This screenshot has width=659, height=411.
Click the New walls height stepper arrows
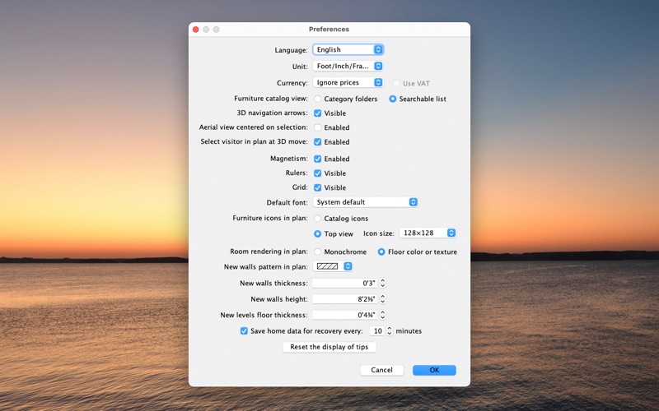click(383, 299)
